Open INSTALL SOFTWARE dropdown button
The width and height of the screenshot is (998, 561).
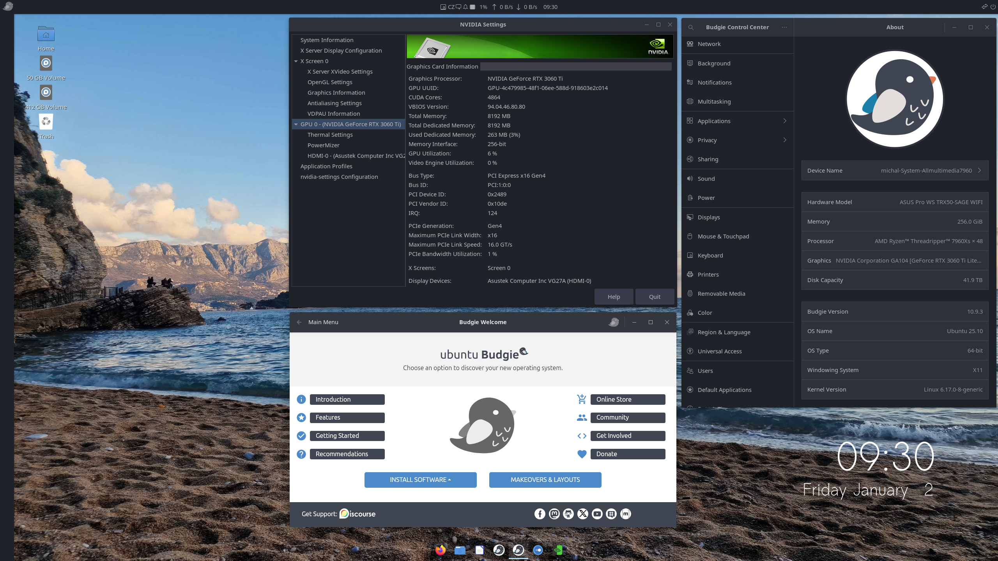420,480
